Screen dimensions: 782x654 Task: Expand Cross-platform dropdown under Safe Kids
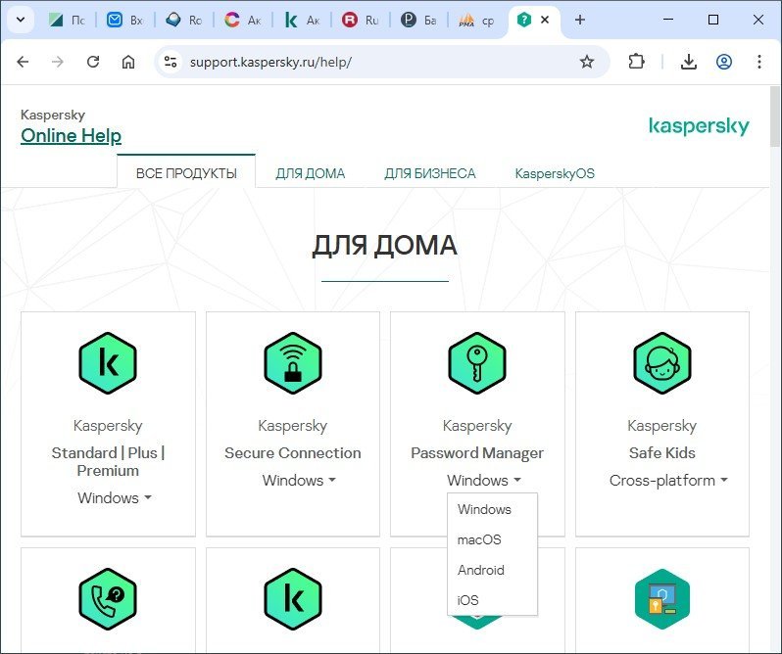[668, 480]
